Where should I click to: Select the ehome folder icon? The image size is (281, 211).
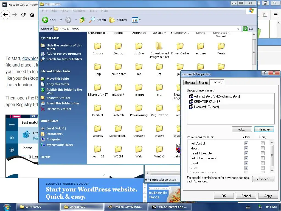201,46
